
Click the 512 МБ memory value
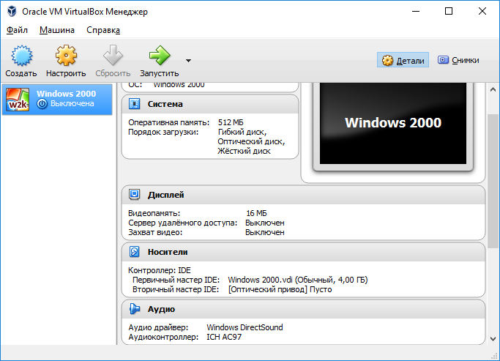(231, 122)
